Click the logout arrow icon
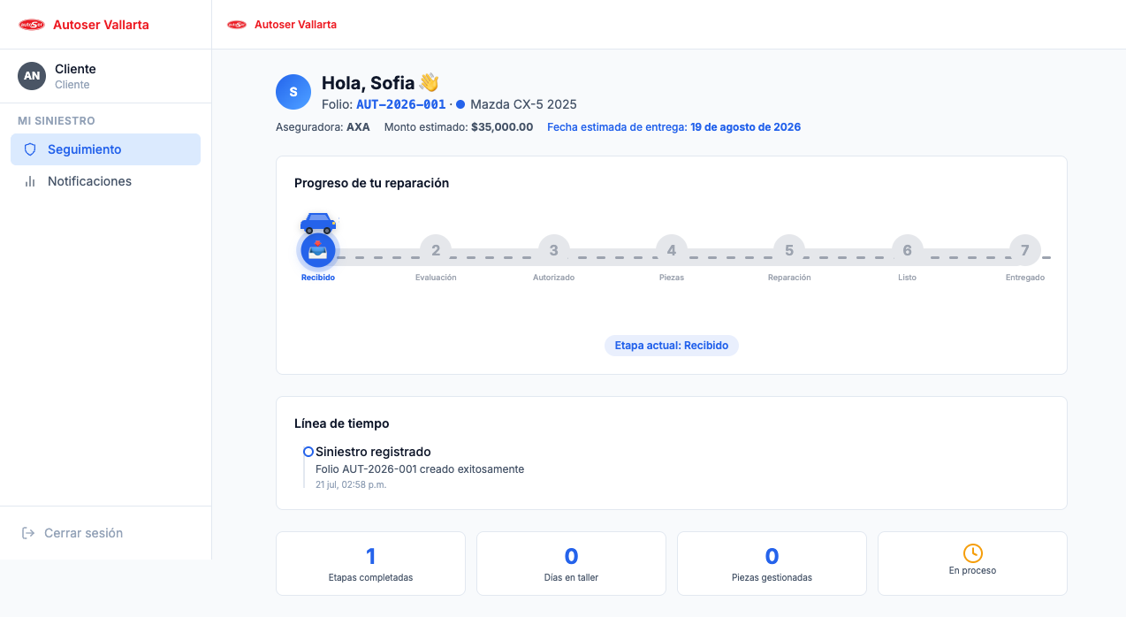The height and width of the screenshot is (617, 1126). click(28, 533)
